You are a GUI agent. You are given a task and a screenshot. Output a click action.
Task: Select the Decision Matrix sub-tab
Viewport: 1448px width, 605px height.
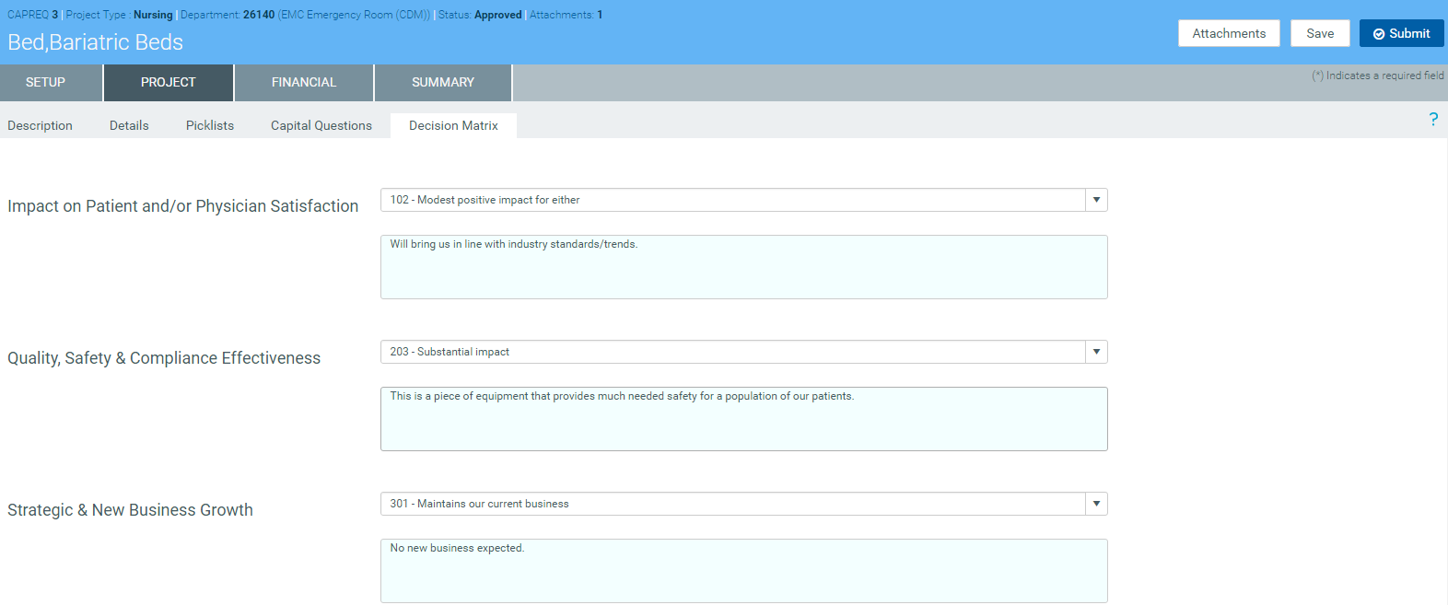[x=453, y=126]
